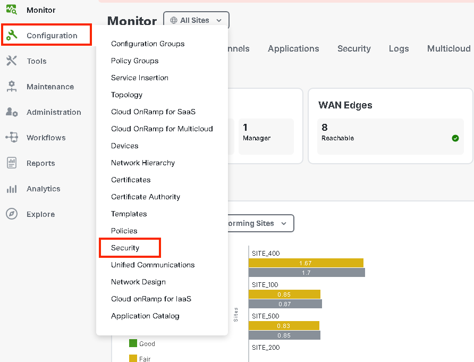Click the Workflows sidebar icon
Screen dimensions: 474x362
(x=12, y=137)
